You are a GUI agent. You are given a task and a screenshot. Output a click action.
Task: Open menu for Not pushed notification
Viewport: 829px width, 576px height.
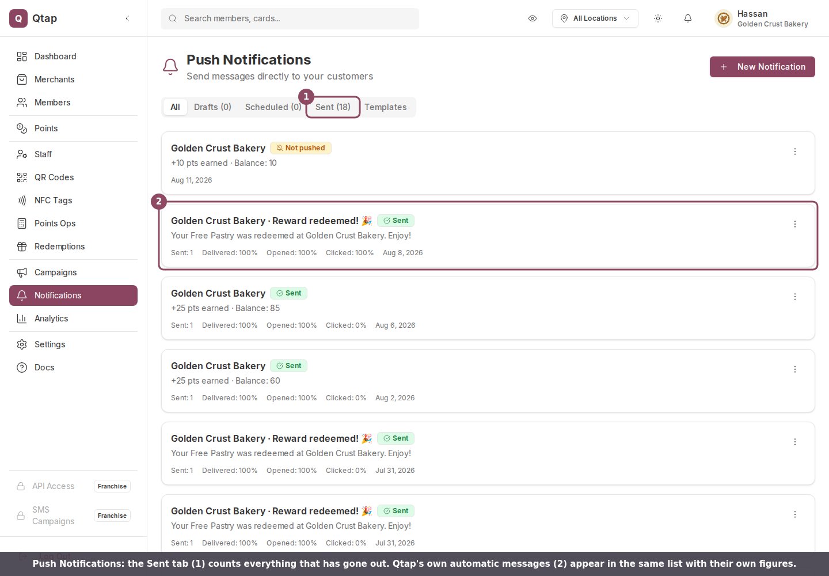(x=795, y=151)
